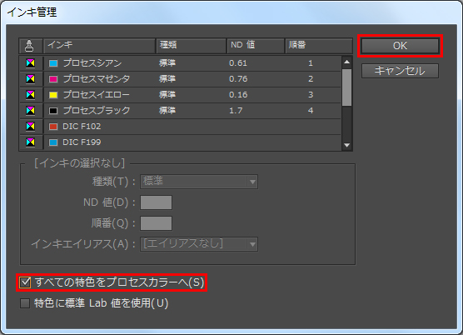Open the 種類(T) dropdown
The image size is (463, 335).
tap(199, 182)
